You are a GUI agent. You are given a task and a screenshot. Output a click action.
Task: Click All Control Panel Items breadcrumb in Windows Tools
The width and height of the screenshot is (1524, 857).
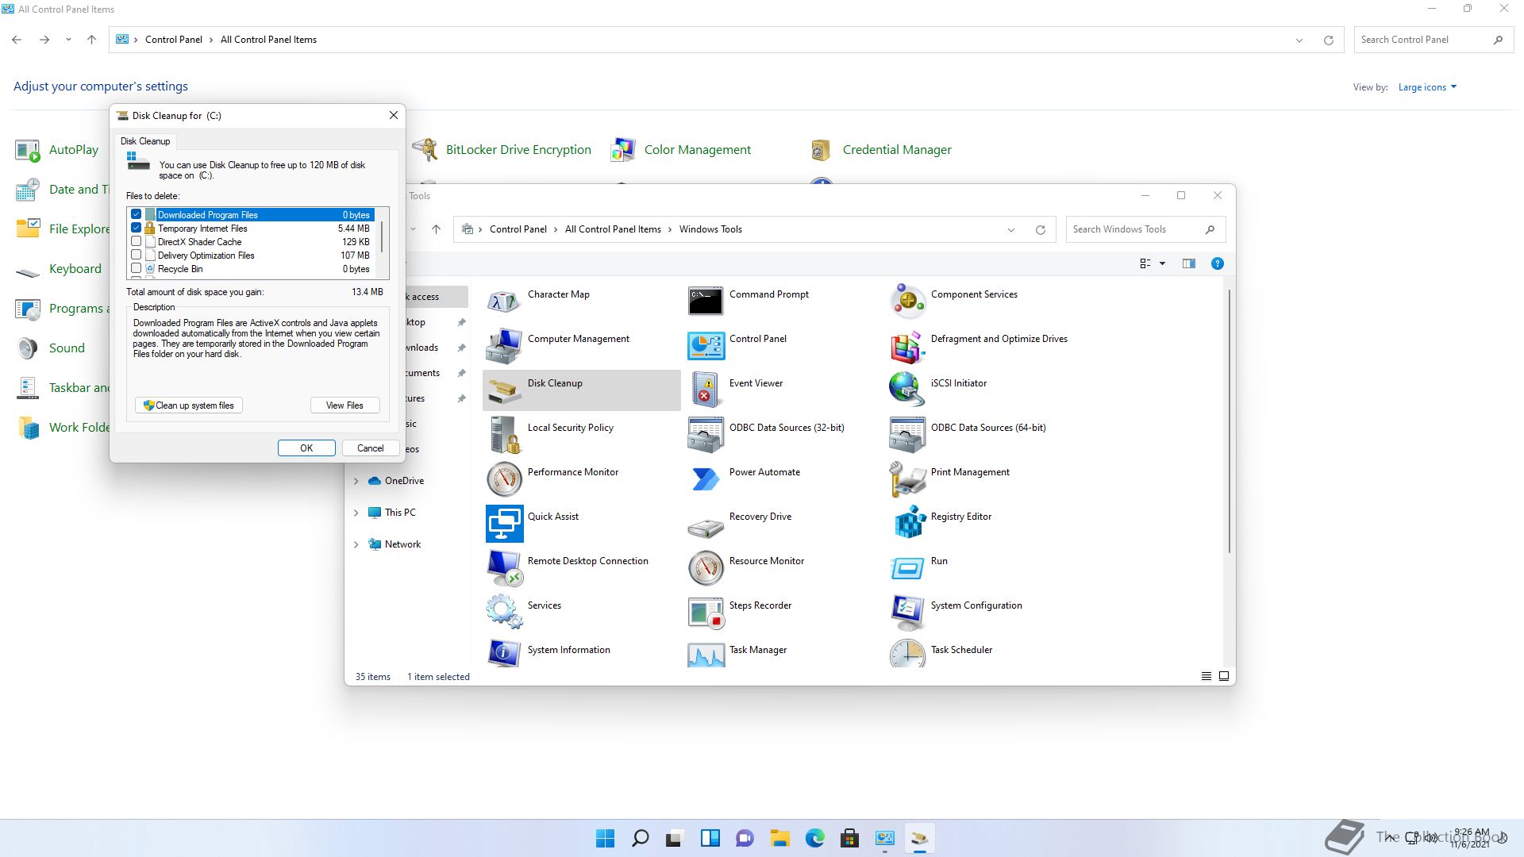[613, 229]
